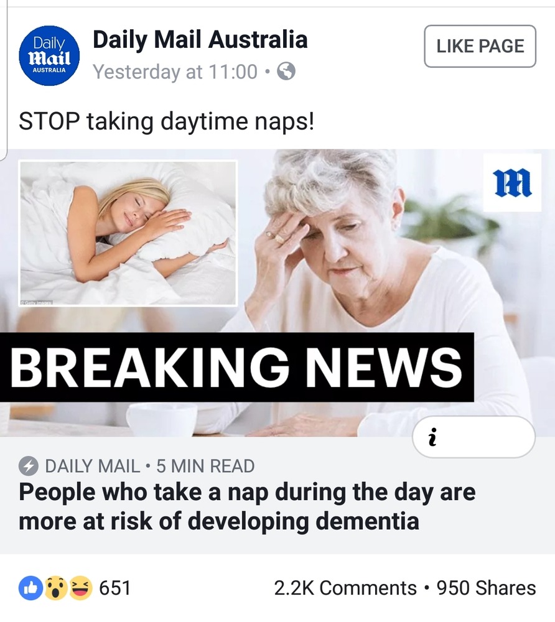The height and width of the screenshot is (622, 555).
Task: Open the article info 'i' button
Action: [x=473, y=437]
